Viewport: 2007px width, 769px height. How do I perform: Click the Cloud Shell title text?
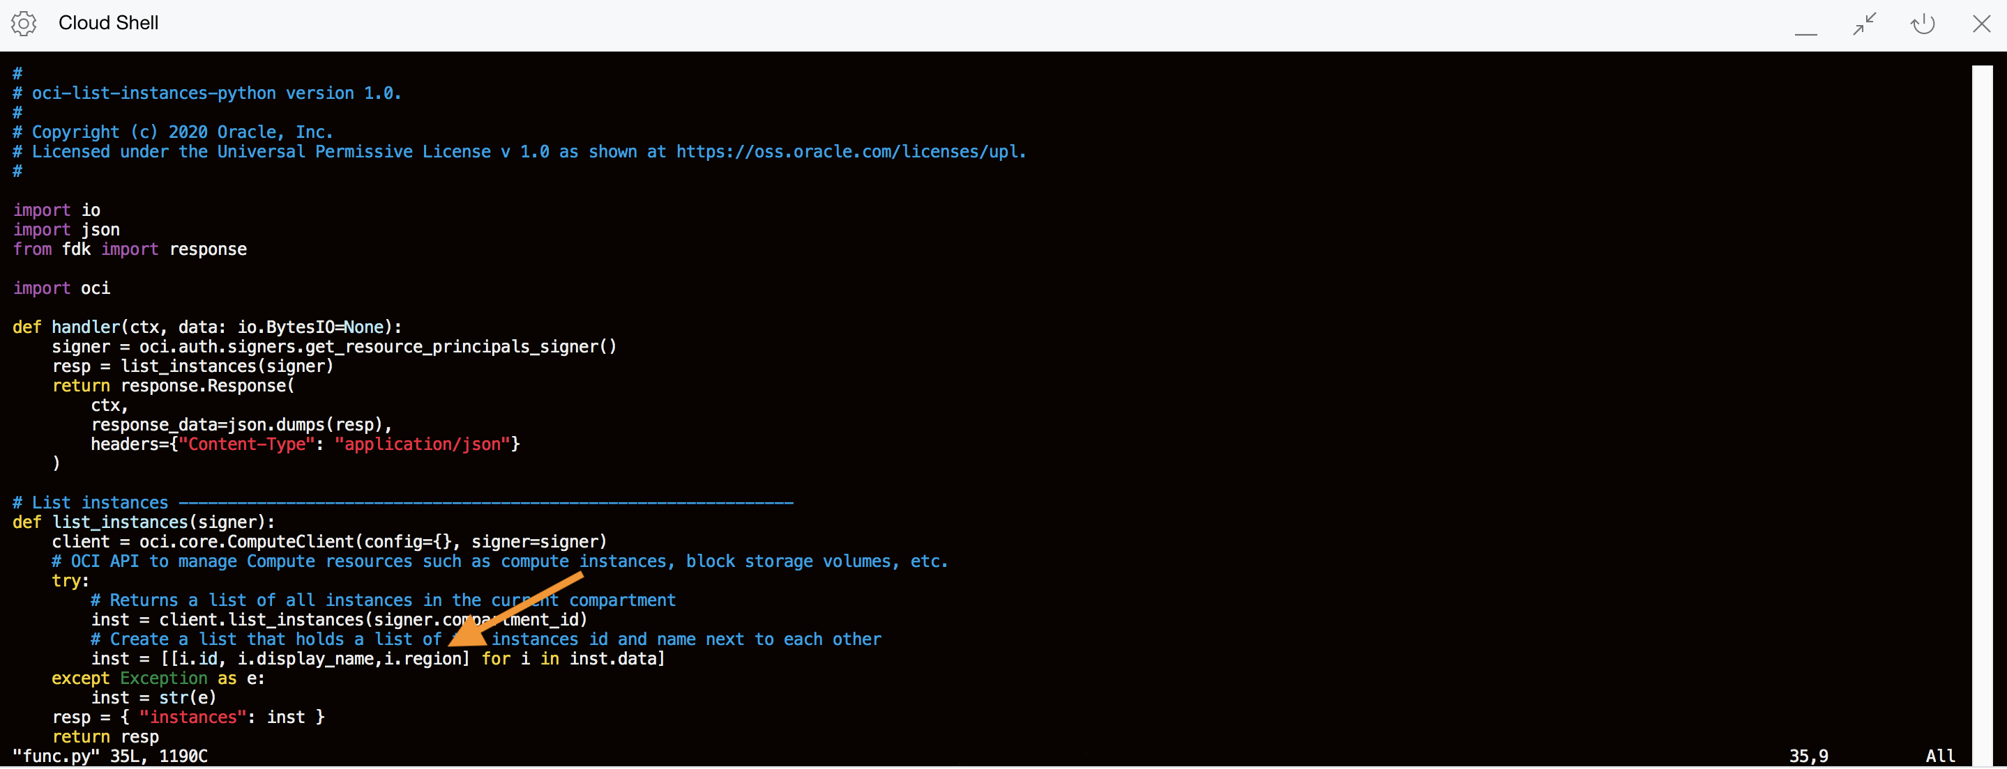point(108,24)
